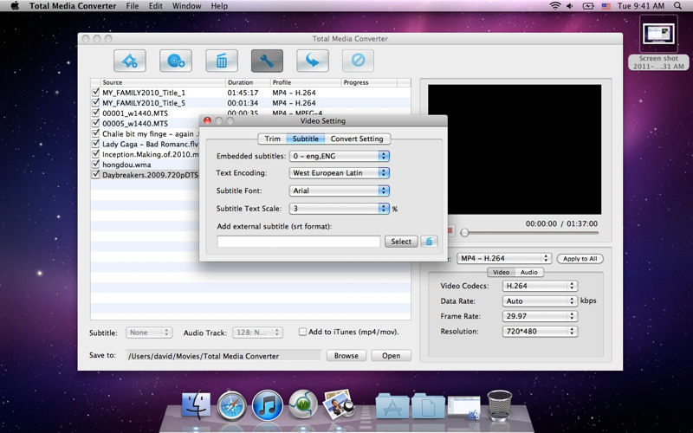Select the Video settings tab
This screenshot has height=433, width=693.
501,272
